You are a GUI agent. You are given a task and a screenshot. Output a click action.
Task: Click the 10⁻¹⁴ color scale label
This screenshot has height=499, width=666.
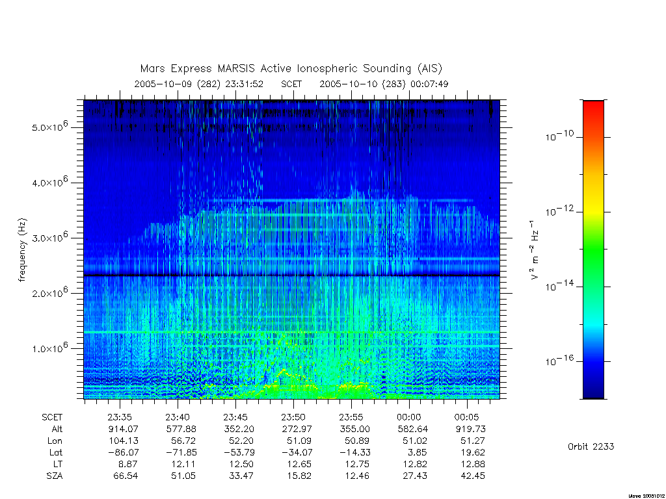(x=559, y=286)
